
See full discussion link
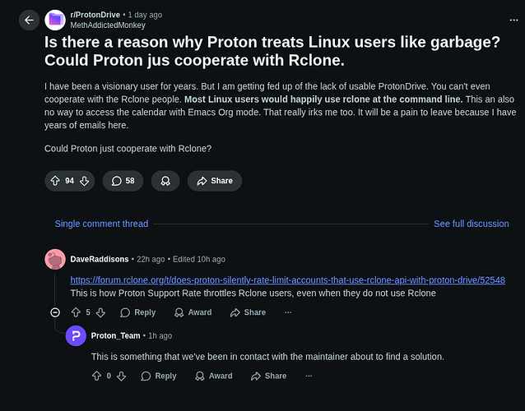pyautogui.click(x=471, y=224)
